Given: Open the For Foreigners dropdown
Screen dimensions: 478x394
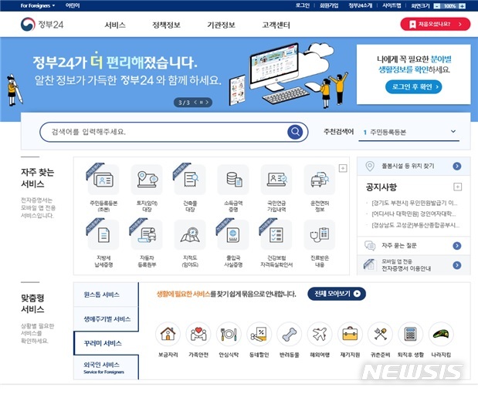Looking at the screenshot, I should coord(38,5).
